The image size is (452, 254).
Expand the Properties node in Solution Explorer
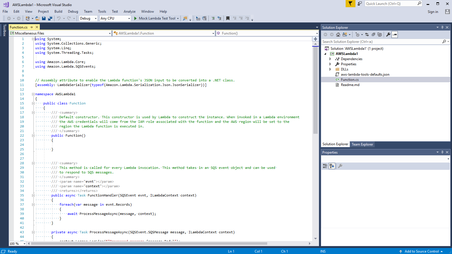tap(330, 64)
